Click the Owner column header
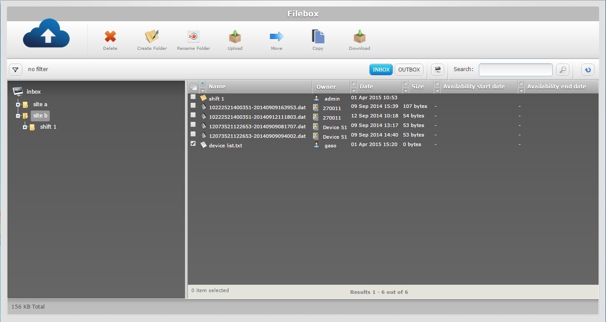The height and width of the screenshot is (322, 606). tap(326, 87)
